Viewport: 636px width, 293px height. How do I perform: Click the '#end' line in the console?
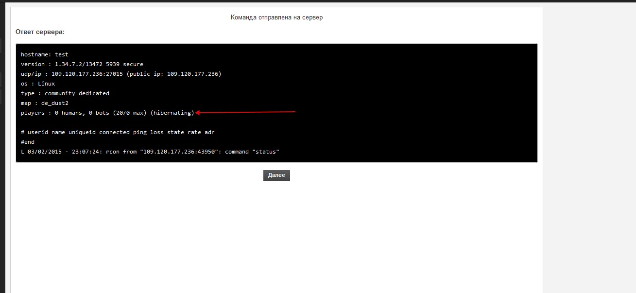[28, 142]
